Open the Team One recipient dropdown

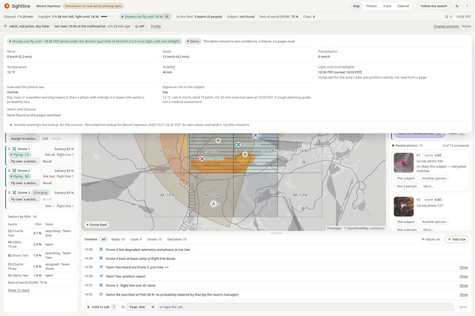point(141,307)
